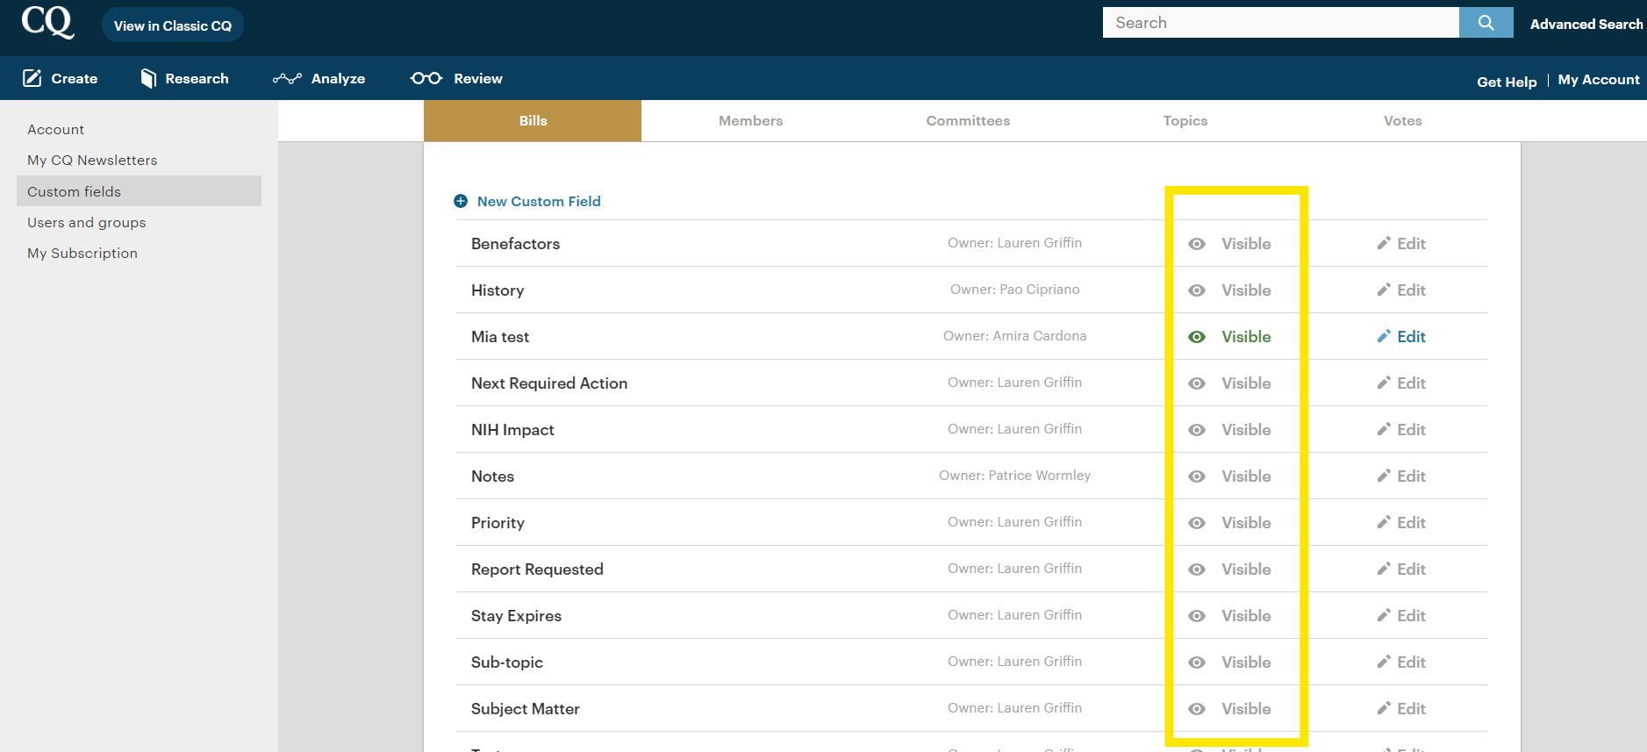Click the Research book icon
1647x752 pixels.
[x=148, y=78]
